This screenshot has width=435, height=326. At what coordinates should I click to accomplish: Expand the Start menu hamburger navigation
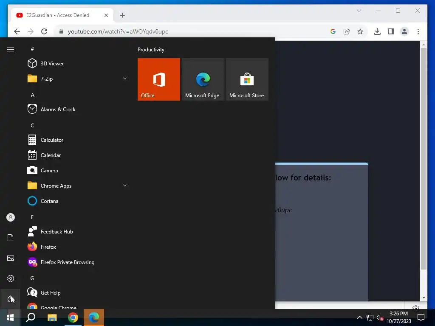click(x=11, y=49)
